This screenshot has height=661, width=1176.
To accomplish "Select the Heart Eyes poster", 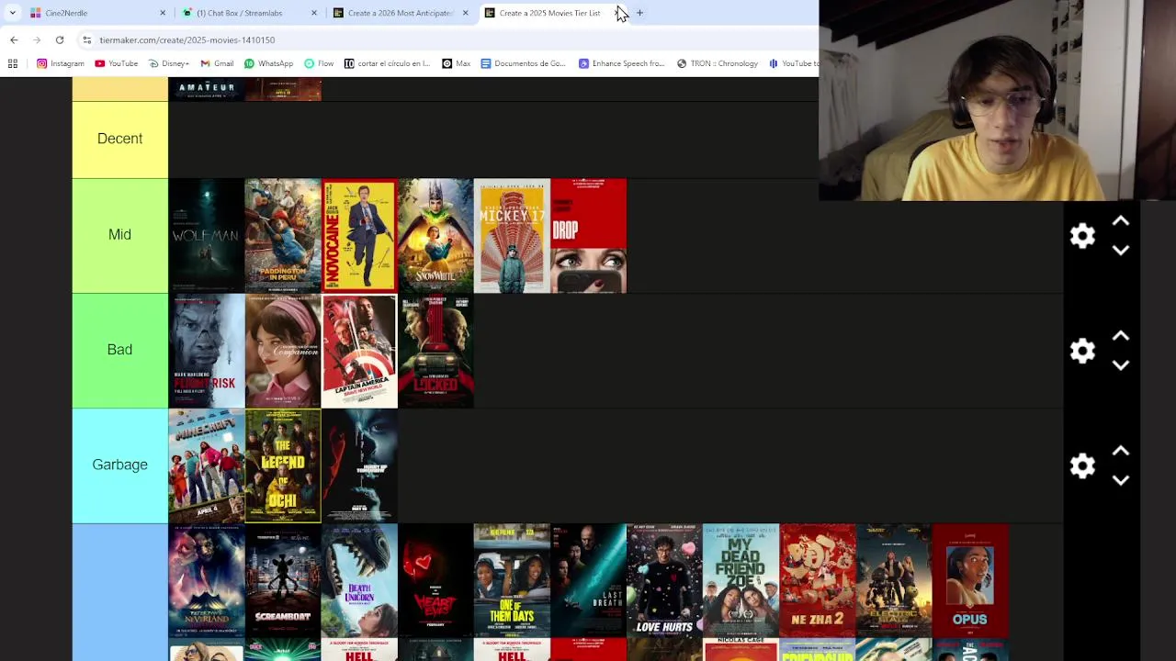I will (x=435, y=580).
